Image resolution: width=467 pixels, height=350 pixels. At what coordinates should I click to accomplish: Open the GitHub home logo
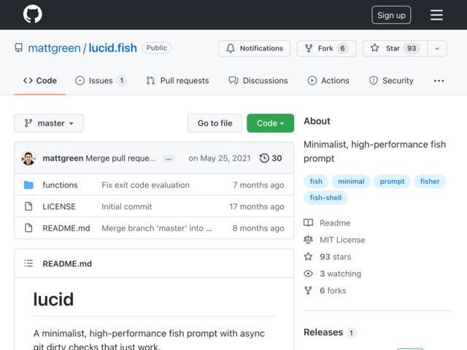(32, 14)
